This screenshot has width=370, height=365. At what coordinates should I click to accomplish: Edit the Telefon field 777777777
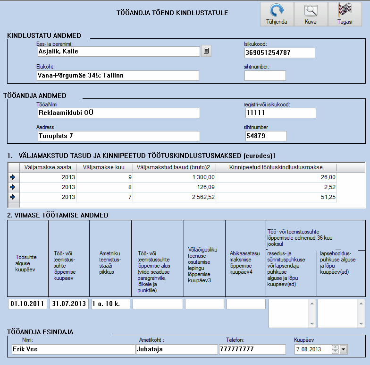point(252,349)
